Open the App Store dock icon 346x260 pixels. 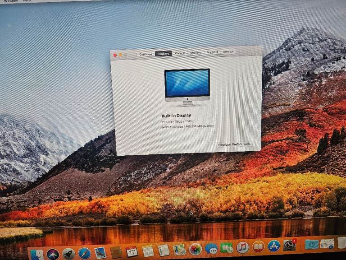pyautogui.click(x=274, y=246)
